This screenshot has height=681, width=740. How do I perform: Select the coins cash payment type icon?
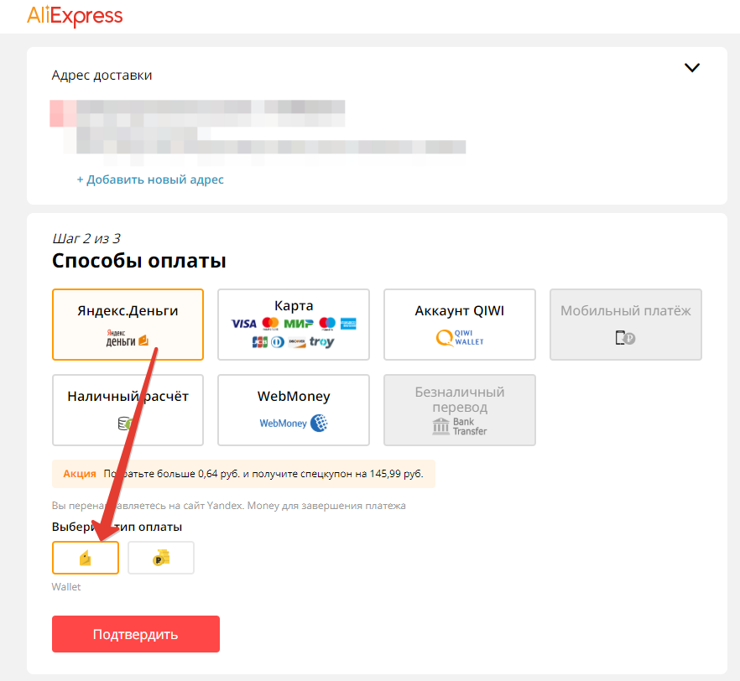click(161, 558)
